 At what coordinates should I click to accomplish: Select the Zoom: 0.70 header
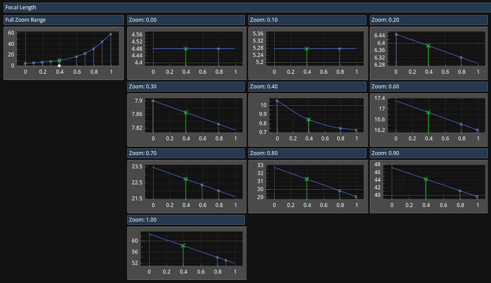(186, 153)
